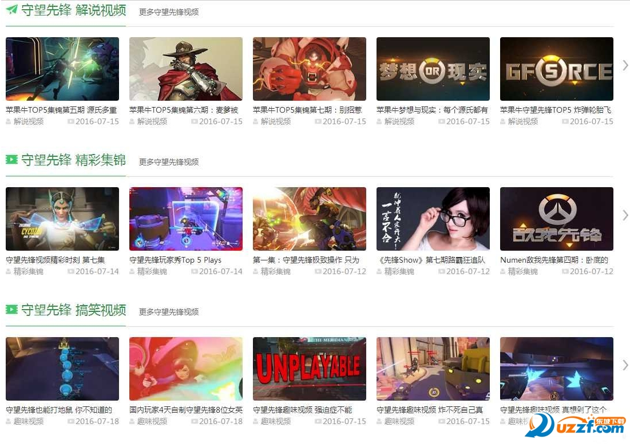Click date icon under 苹果牛TOP5集锦第七期 video
Image resolution: width=630 pixels, height=447 pixels.
coord(319,121)
